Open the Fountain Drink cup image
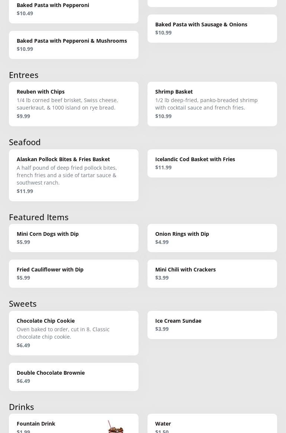This screenshot has height=433, width=286. click(116, 427)
